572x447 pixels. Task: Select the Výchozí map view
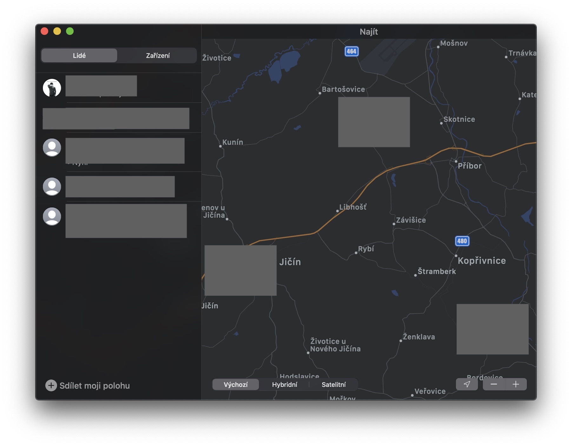236,384
